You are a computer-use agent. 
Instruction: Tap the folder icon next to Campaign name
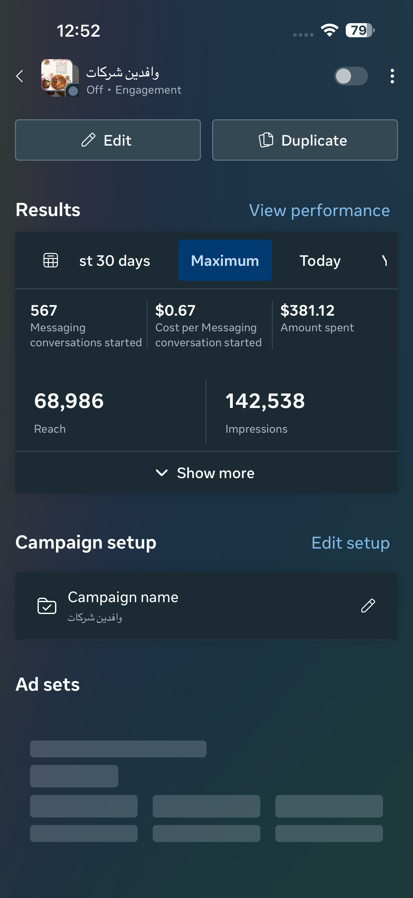(x=47, y=606)
